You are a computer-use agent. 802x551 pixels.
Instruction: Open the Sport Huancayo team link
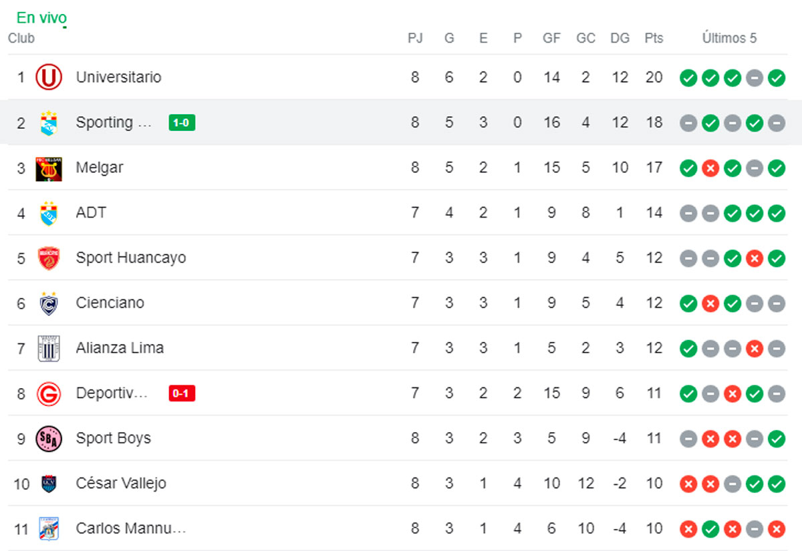click(131, 258)
